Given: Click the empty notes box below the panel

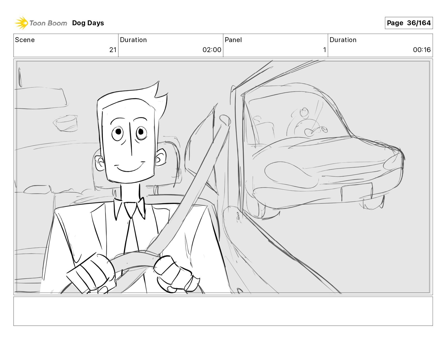Looking at the screenshot, I should pyautogui.click(x=223, y=311).
